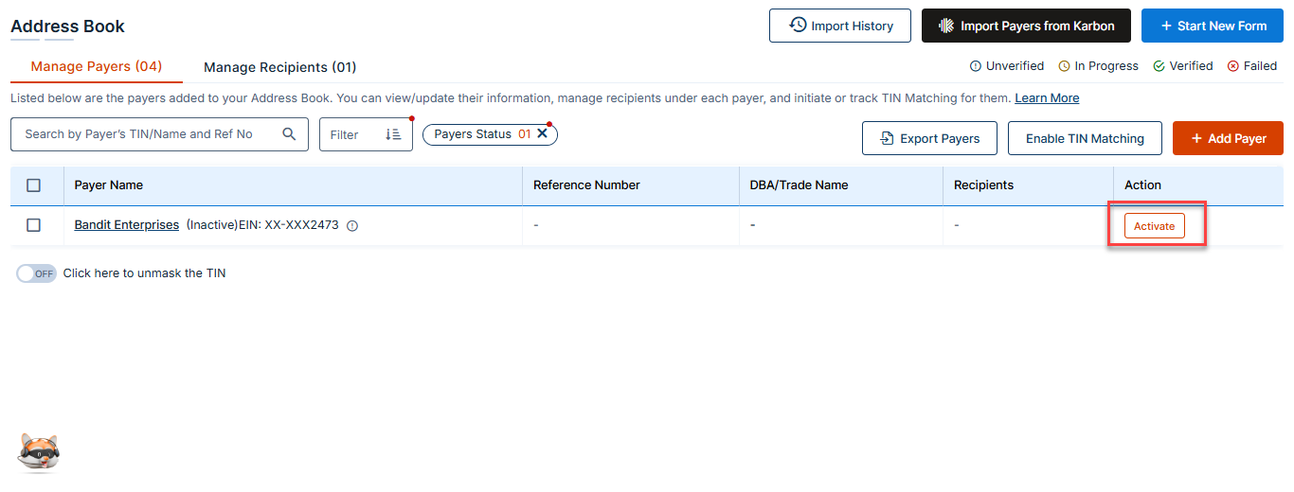1294x492 pixels.
Task: Click the Action column header
Action: (x=1142, y=185)
